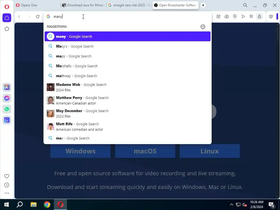The image size is (280, 210).
Task: Open the Windows Start menu
Action: 7,205
